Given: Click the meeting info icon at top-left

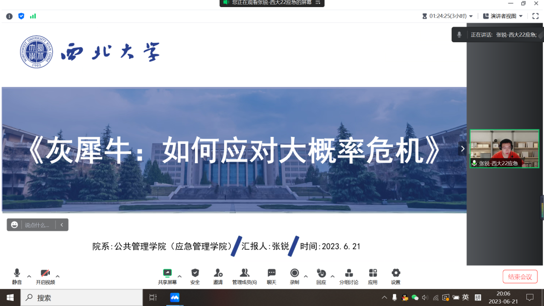Looking at the screenshot, I should pyautogui.click(x=10, y=16).
